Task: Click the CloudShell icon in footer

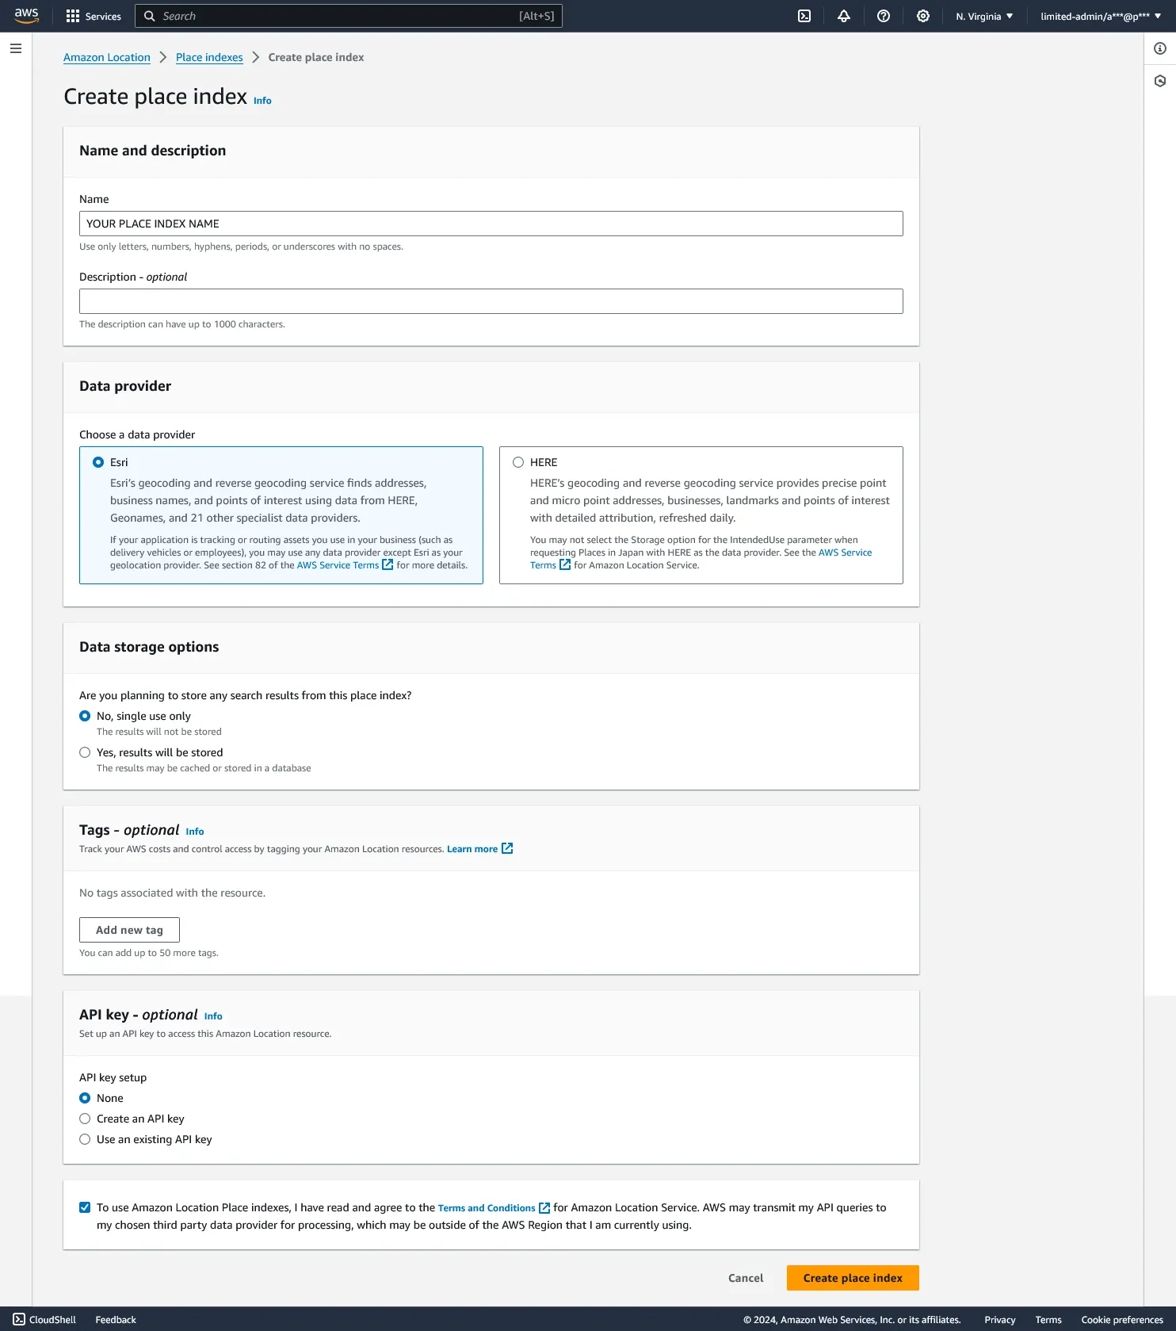Action: pos(19,1319)
